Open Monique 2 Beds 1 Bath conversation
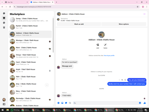 [x=30, y=42]
